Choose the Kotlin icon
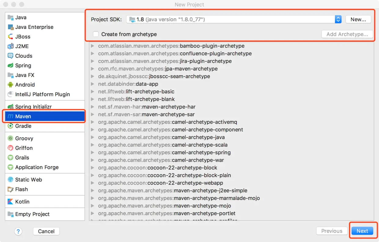 click(10, 202)
